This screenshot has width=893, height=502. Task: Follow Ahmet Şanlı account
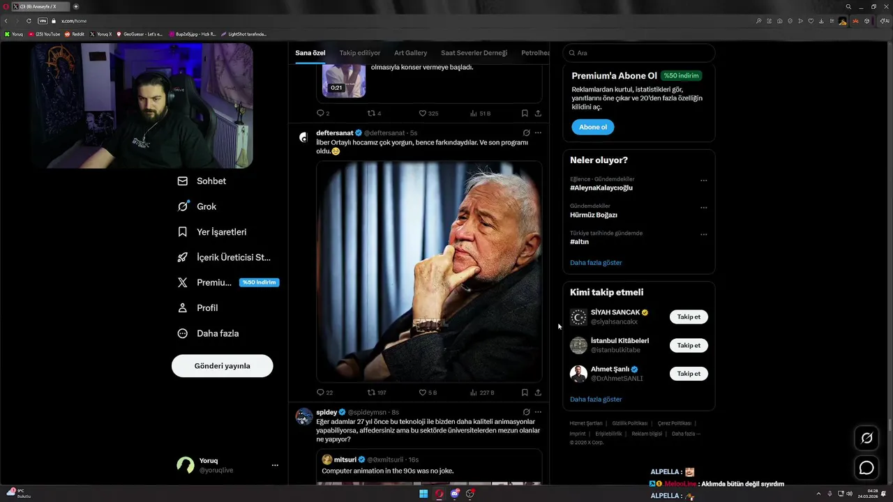coord(689,374)
